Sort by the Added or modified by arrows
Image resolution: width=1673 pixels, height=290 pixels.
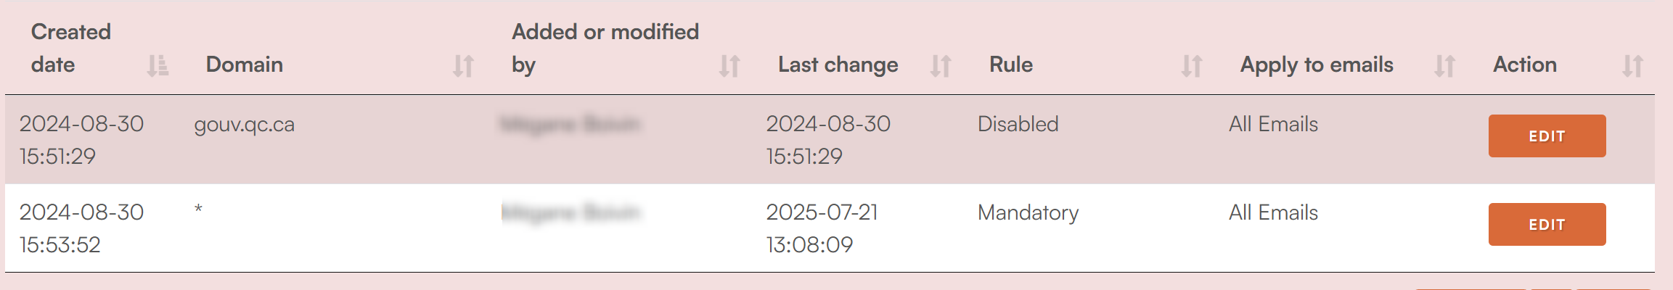tap(729, 65)
